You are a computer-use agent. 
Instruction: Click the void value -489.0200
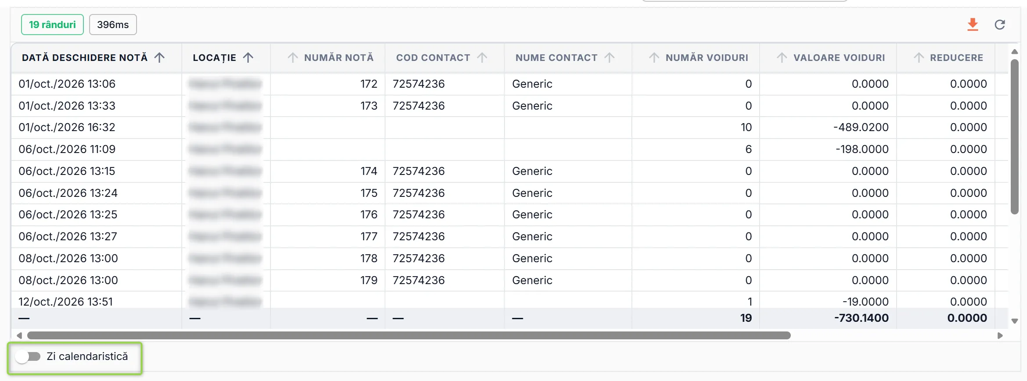tap(861, 127)
